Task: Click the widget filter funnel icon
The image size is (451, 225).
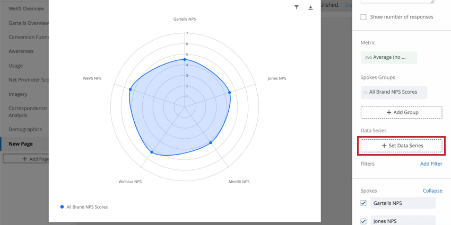Action: point(297,7)
